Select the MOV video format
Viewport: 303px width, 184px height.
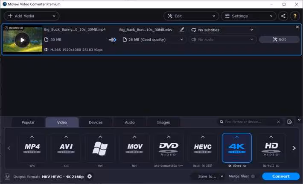(134, 148)
